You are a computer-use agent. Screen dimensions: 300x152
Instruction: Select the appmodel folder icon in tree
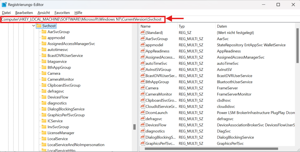pyautogui.click(x=44, y=38)
